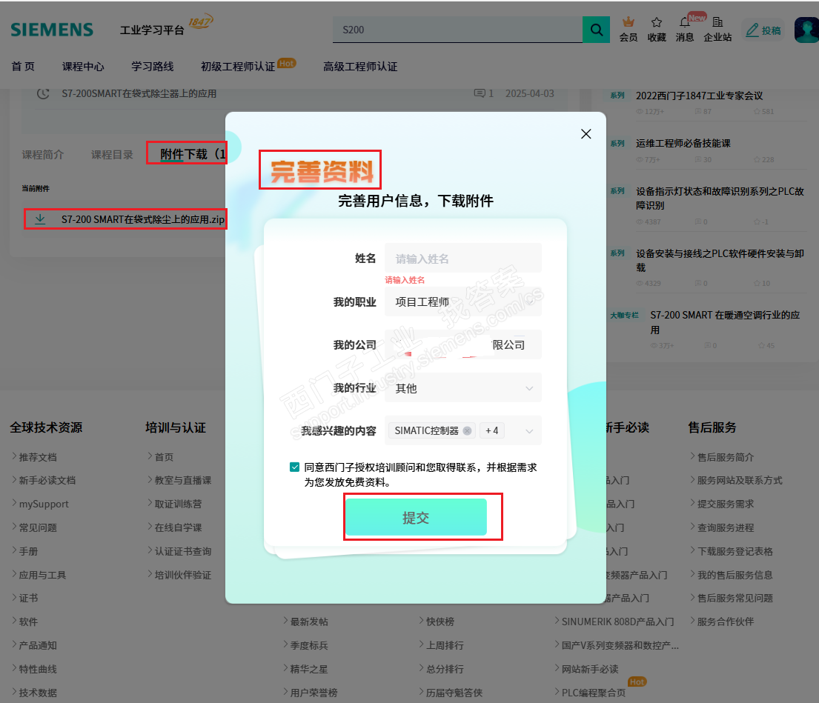Screen dimensions: 819x703
Task: Open 提交服务需求 footer link
Action: [726, 504]
